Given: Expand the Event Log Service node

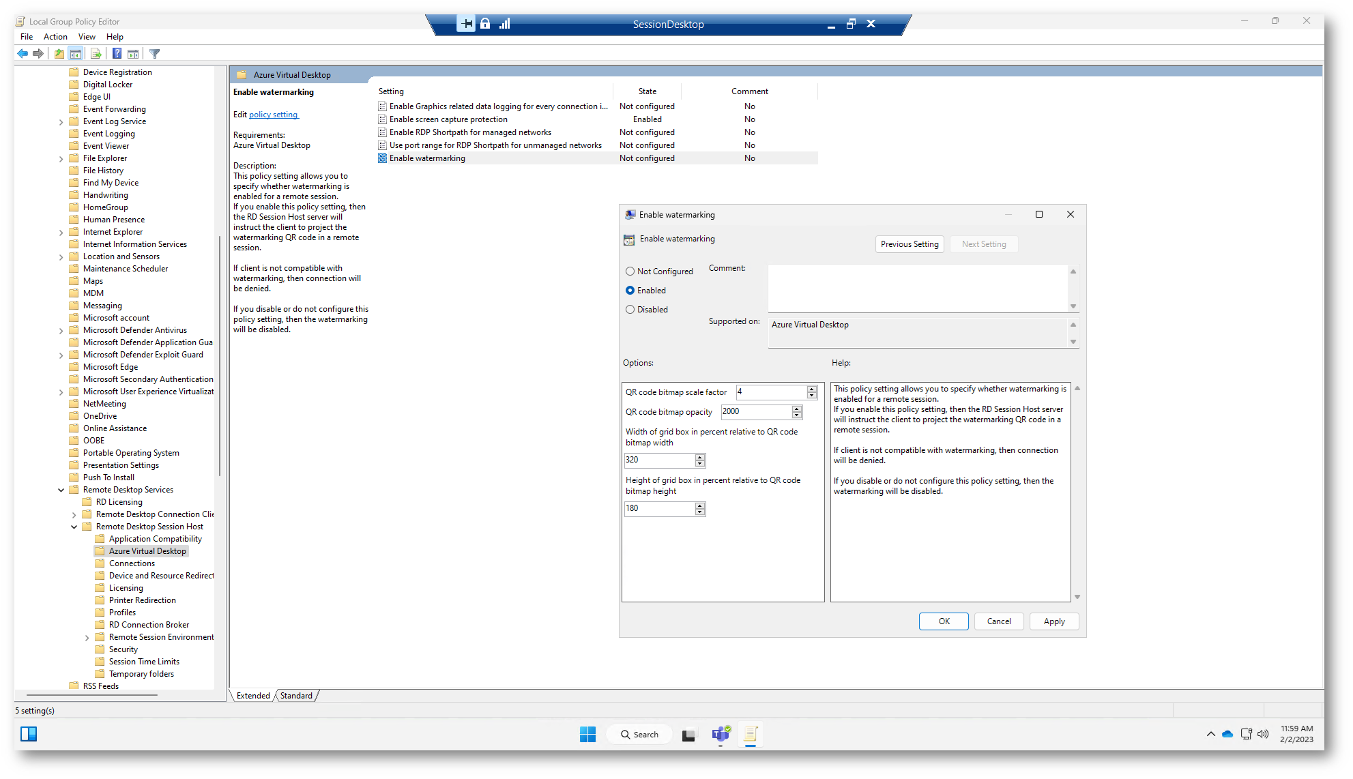Looking at the screenshot, I should pyautogui.click(x=61, y=122).
